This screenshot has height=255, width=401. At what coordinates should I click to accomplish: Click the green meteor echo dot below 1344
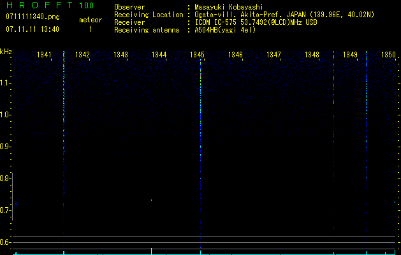(x=151, y=200)
